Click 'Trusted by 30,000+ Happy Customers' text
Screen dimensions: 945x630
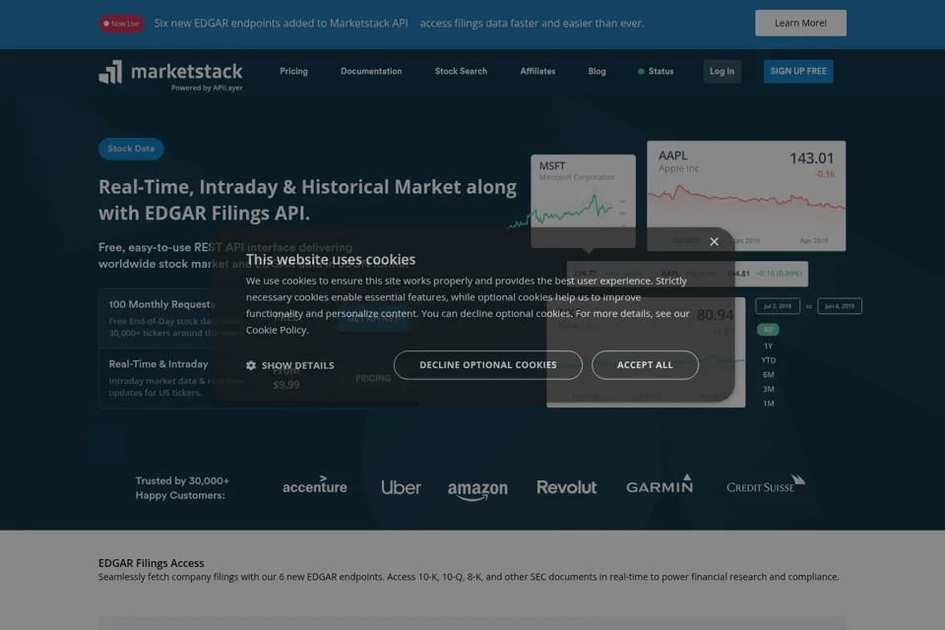182,487
